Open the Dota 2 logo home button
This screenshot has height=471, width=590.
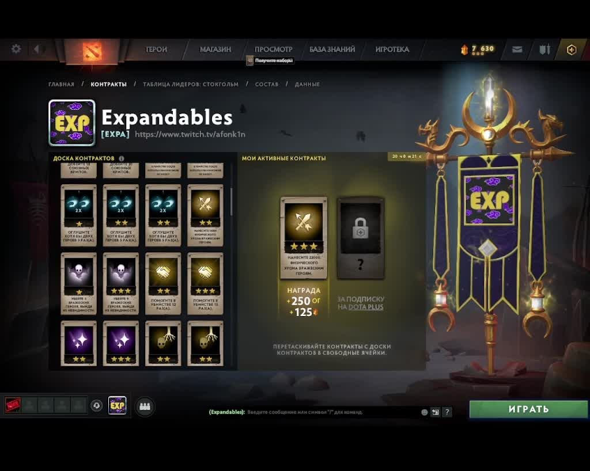(92, 51)
